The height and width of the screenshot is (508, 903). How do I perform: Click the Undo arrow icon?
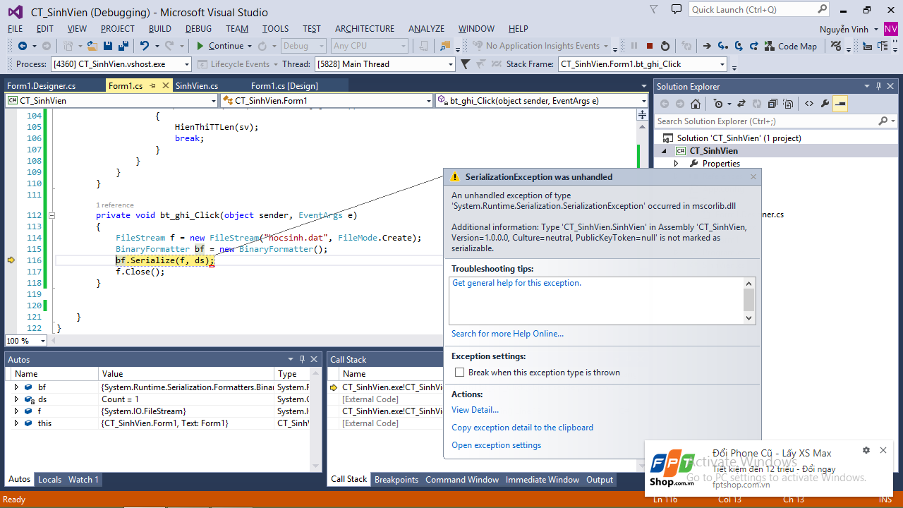point(145,46)
